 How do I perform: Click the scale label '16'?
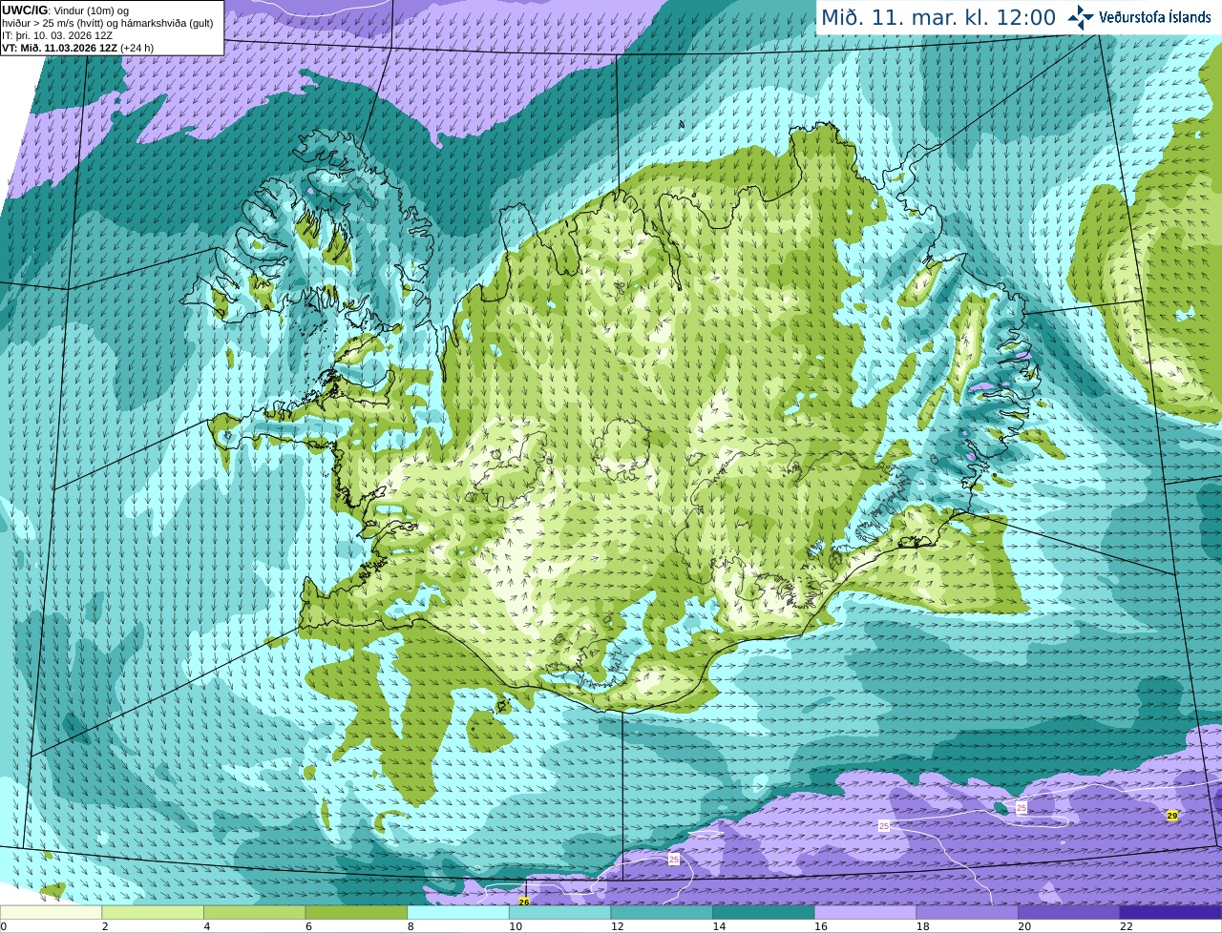coord(821,926)
